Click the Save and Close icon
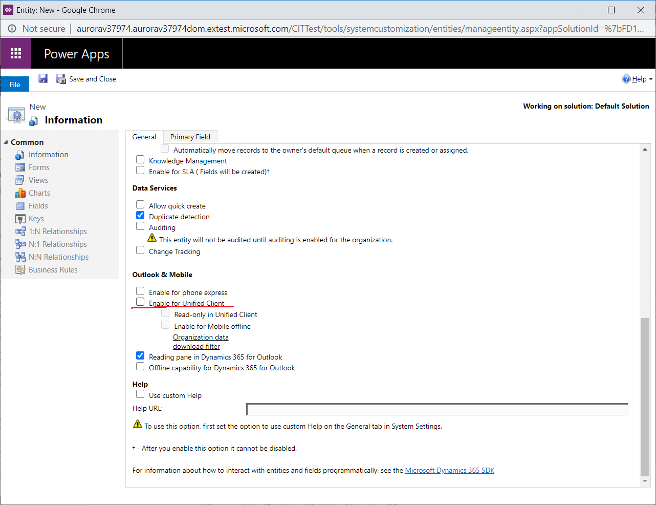 [61, 79]
